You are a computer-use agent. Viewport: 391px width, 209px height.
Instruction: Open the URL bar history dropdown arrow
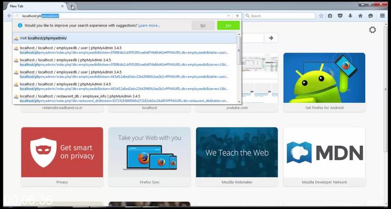tap(228, 16)
